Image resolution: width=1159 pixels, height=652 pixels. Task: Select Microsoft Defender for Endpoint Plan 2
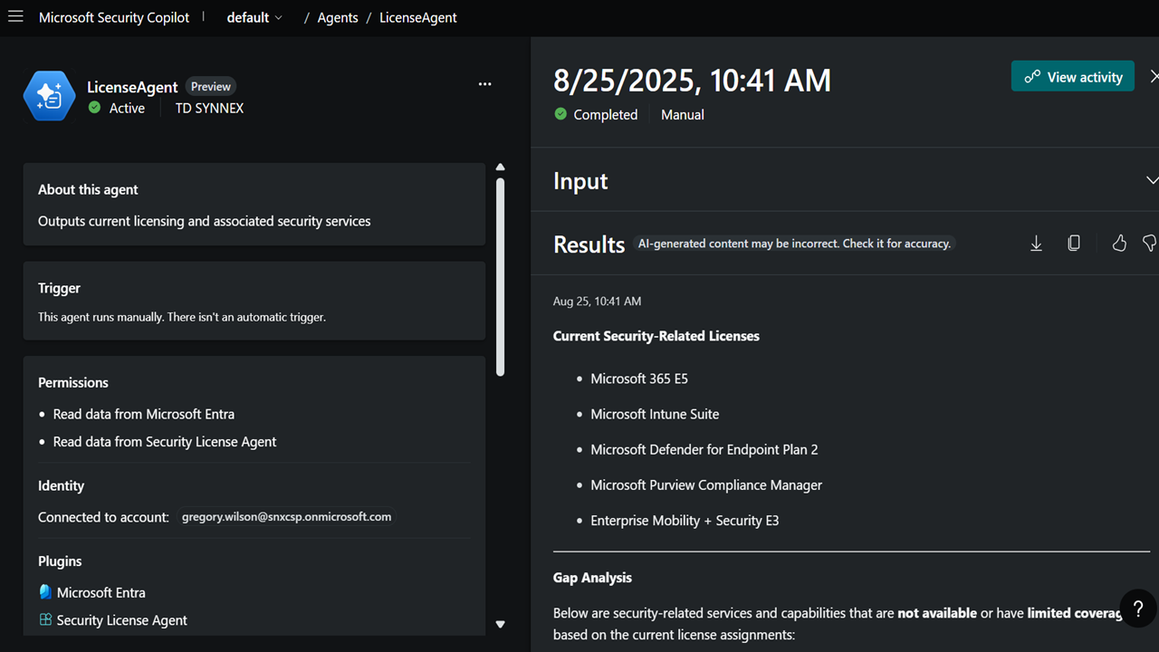click(x=704, y=449)
